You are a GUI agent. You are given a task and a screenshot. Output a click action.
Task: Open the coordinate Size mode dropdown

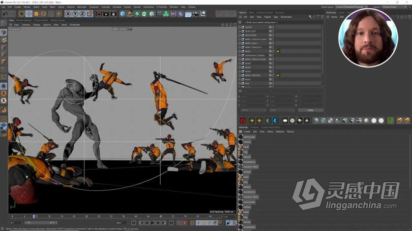tap(281, 110)
